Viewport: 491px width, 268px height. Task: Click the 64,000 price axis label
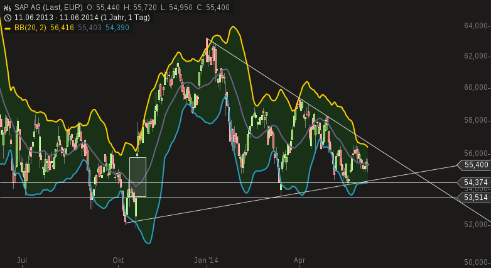coord(476,26)
